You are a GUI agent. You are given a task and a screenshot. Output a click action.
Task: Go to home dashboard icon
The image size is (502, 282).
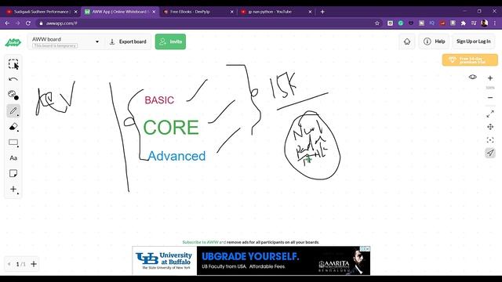click(x=407, y=42)
